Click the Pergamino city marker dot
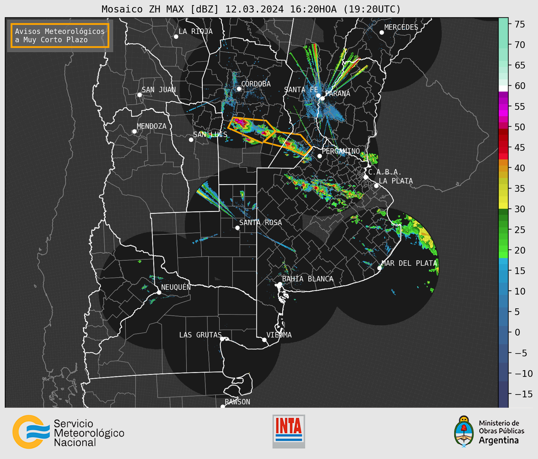538x459 pixels. [x=320, y=156]
